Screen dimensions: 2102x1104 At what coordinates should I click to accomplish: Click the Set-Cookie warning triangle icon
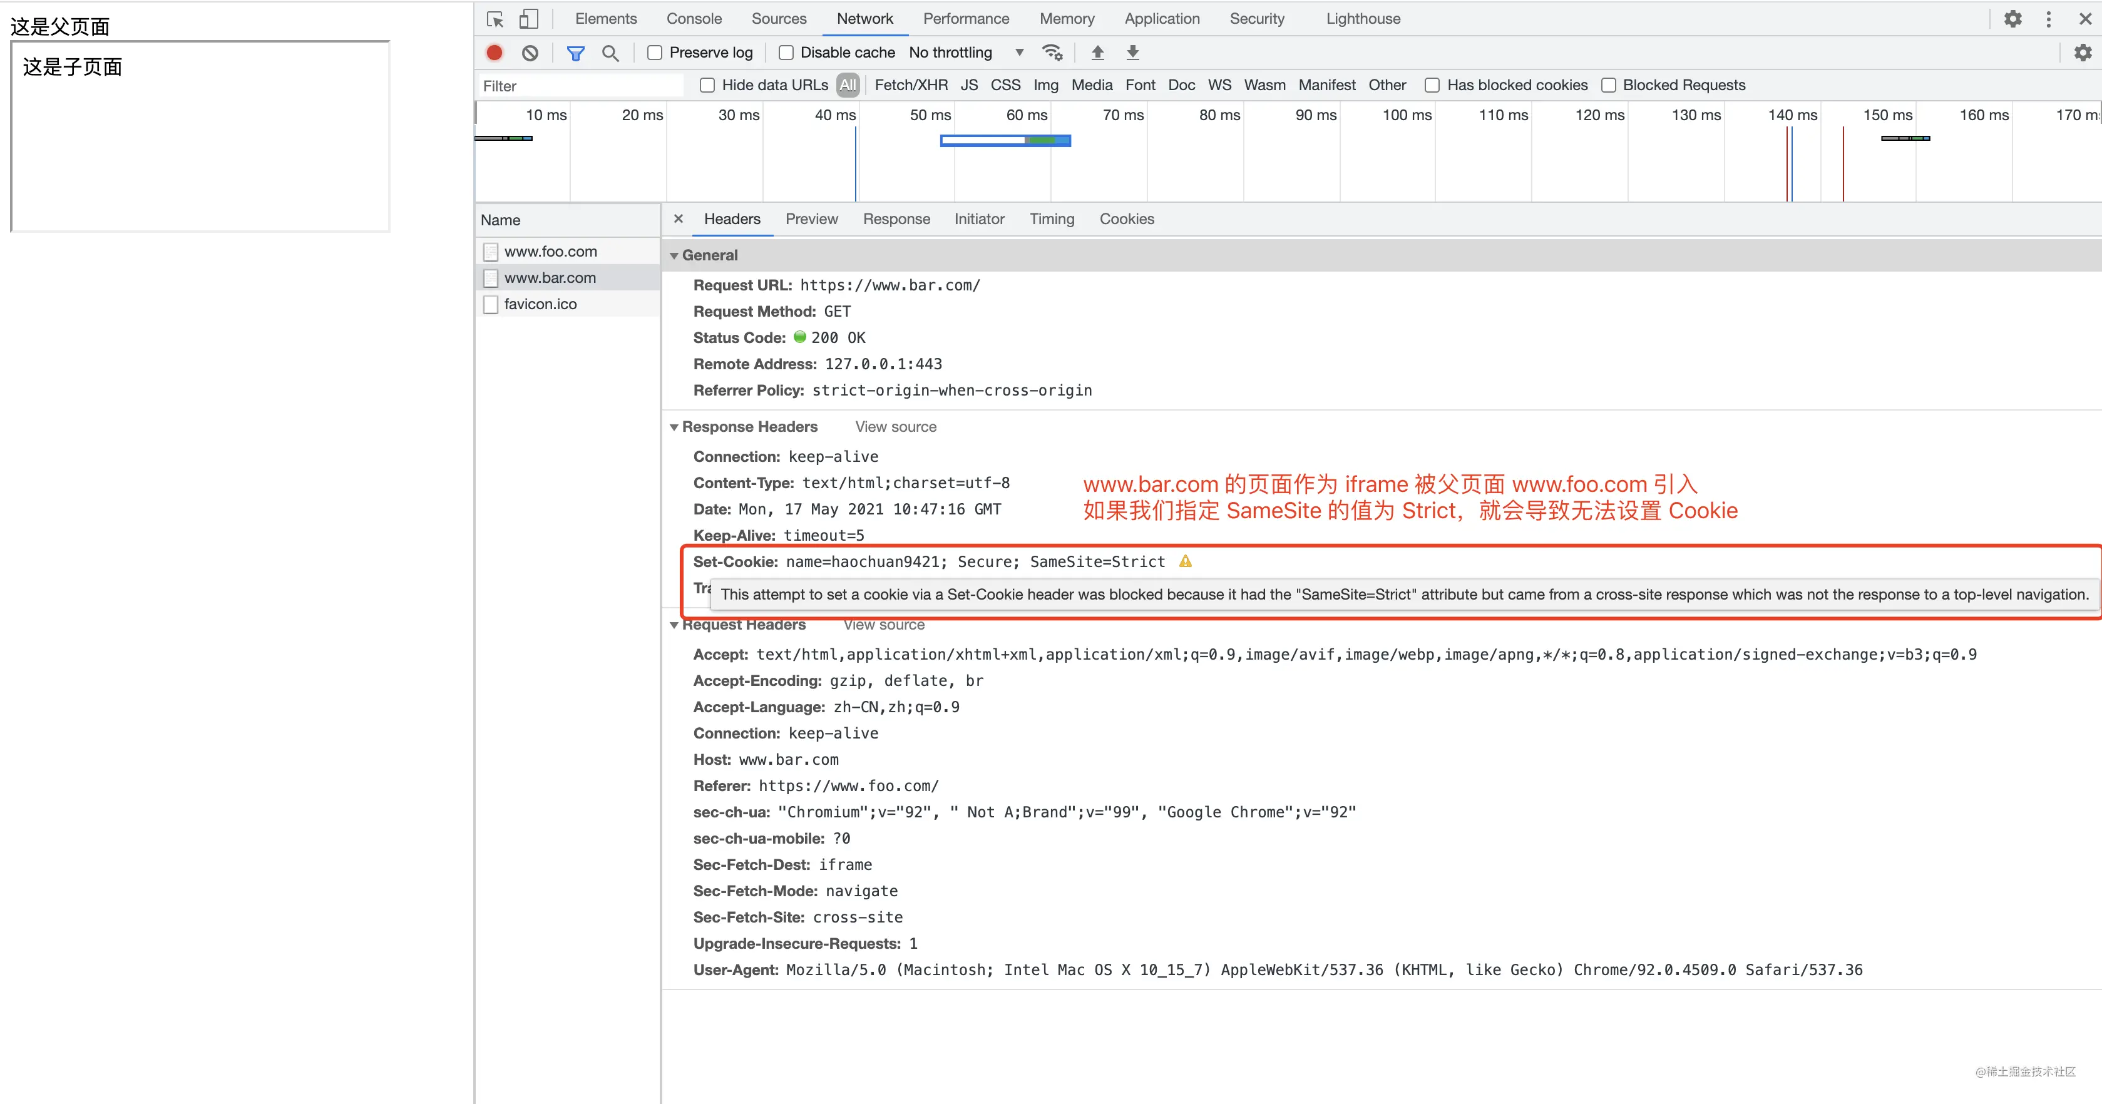(1186, 561)
